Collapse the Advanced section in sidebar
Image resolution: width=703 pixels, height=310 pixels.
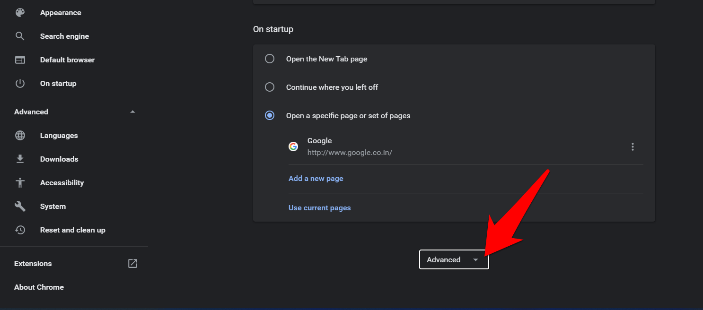132,112
